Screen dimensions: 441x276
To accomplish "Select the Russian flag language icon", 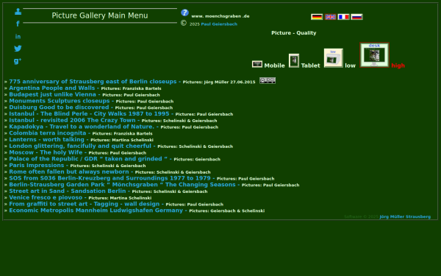I will 356,17.
